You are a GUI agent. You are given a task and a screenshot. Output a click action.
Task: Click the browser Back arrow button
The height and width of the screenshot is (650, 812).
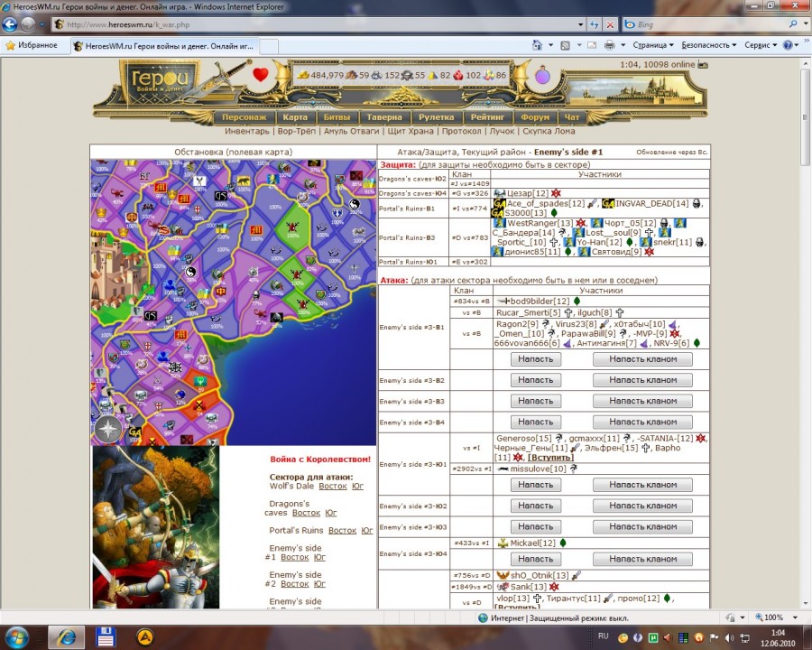tap(10, 23)
